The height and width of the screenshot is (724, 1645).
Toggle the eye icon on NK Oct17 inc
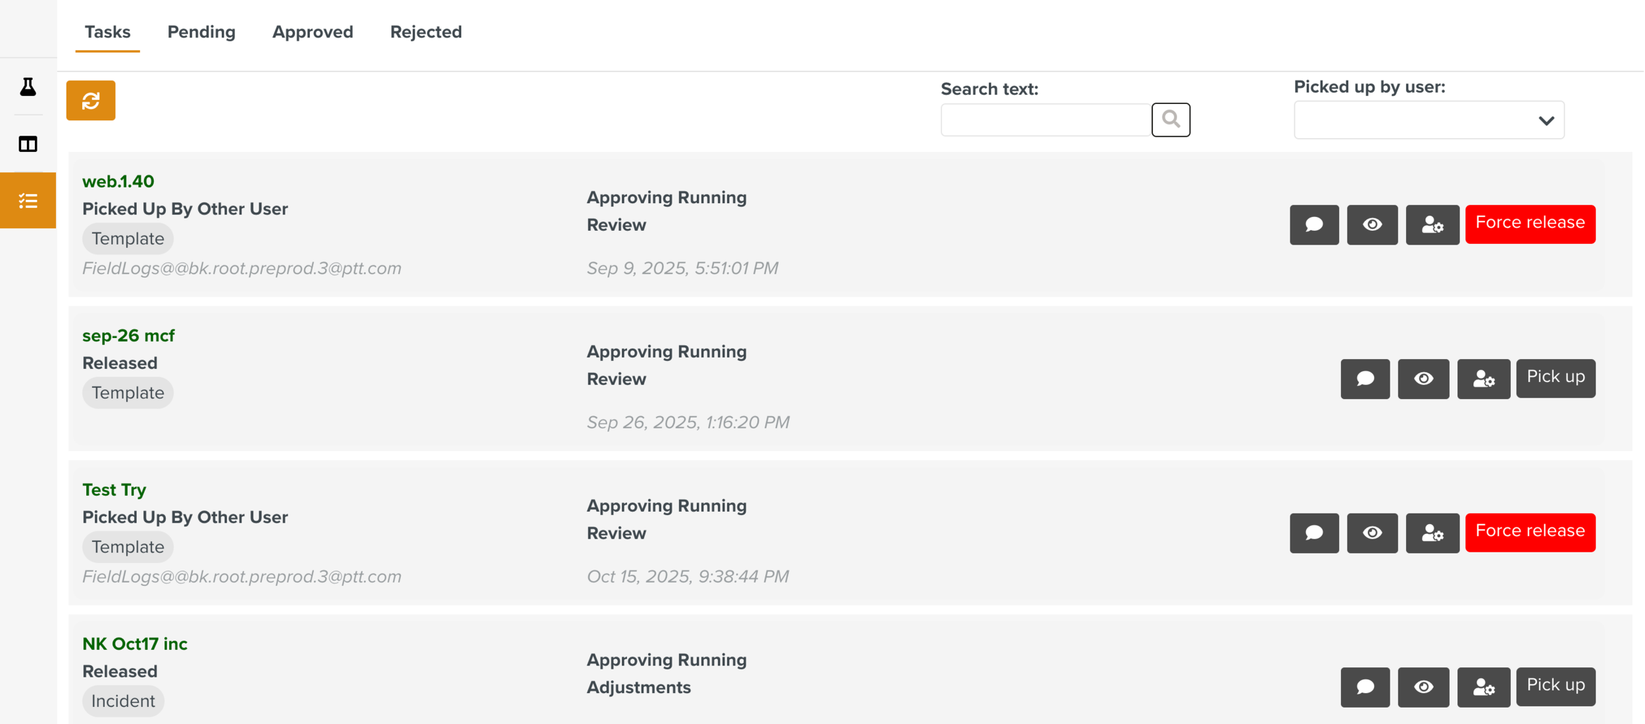[x=1423, y=687]
